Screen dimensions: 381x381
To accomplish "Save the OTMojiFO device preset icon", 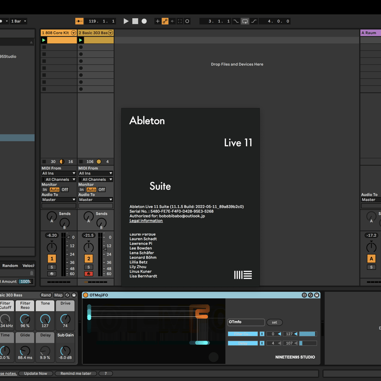I will (x=317, y=295).
